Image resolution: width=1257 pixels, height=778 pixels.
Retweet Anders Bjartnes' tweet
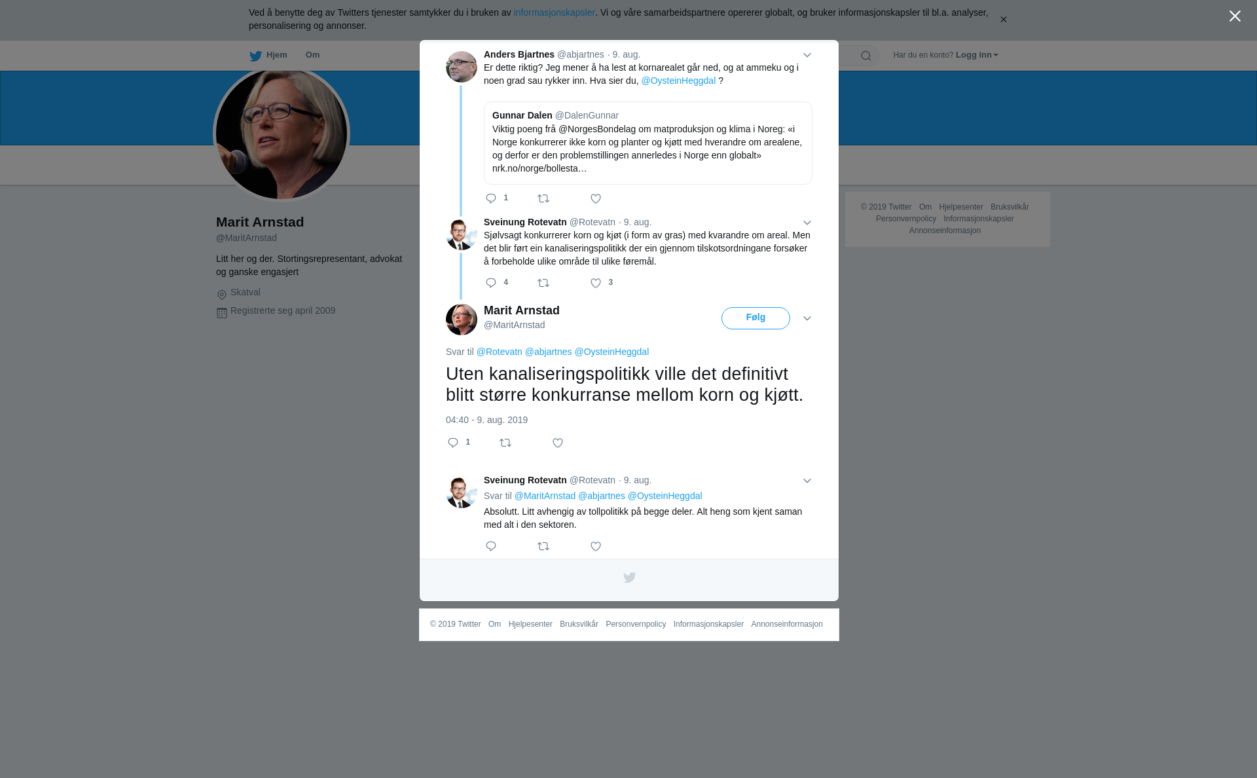(x=543, y=198)
